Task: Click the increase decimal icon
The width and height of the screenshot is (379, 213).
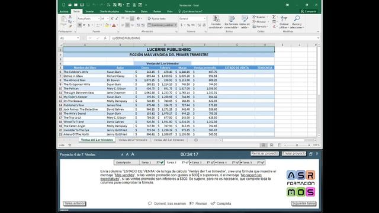Action: tap(199, 25)
